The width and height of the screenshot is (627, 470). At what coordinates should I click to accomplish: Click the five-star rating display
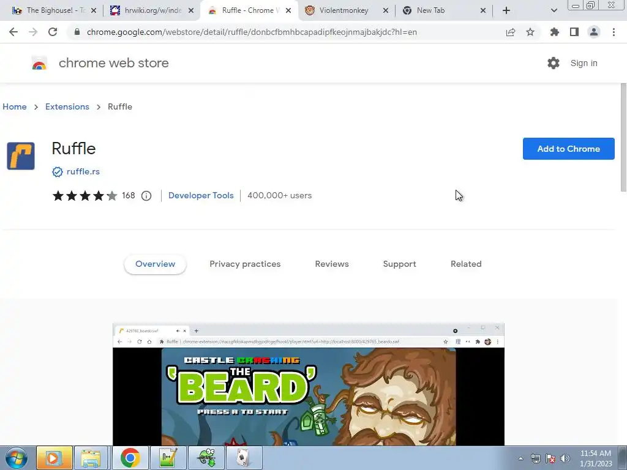[84, 195]
